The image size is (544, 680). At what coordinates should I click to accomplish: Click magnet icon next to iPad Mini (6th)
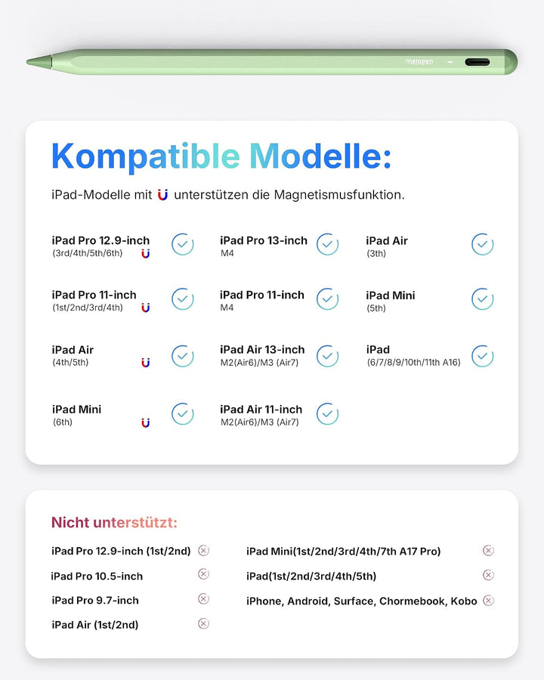(146, 422)
